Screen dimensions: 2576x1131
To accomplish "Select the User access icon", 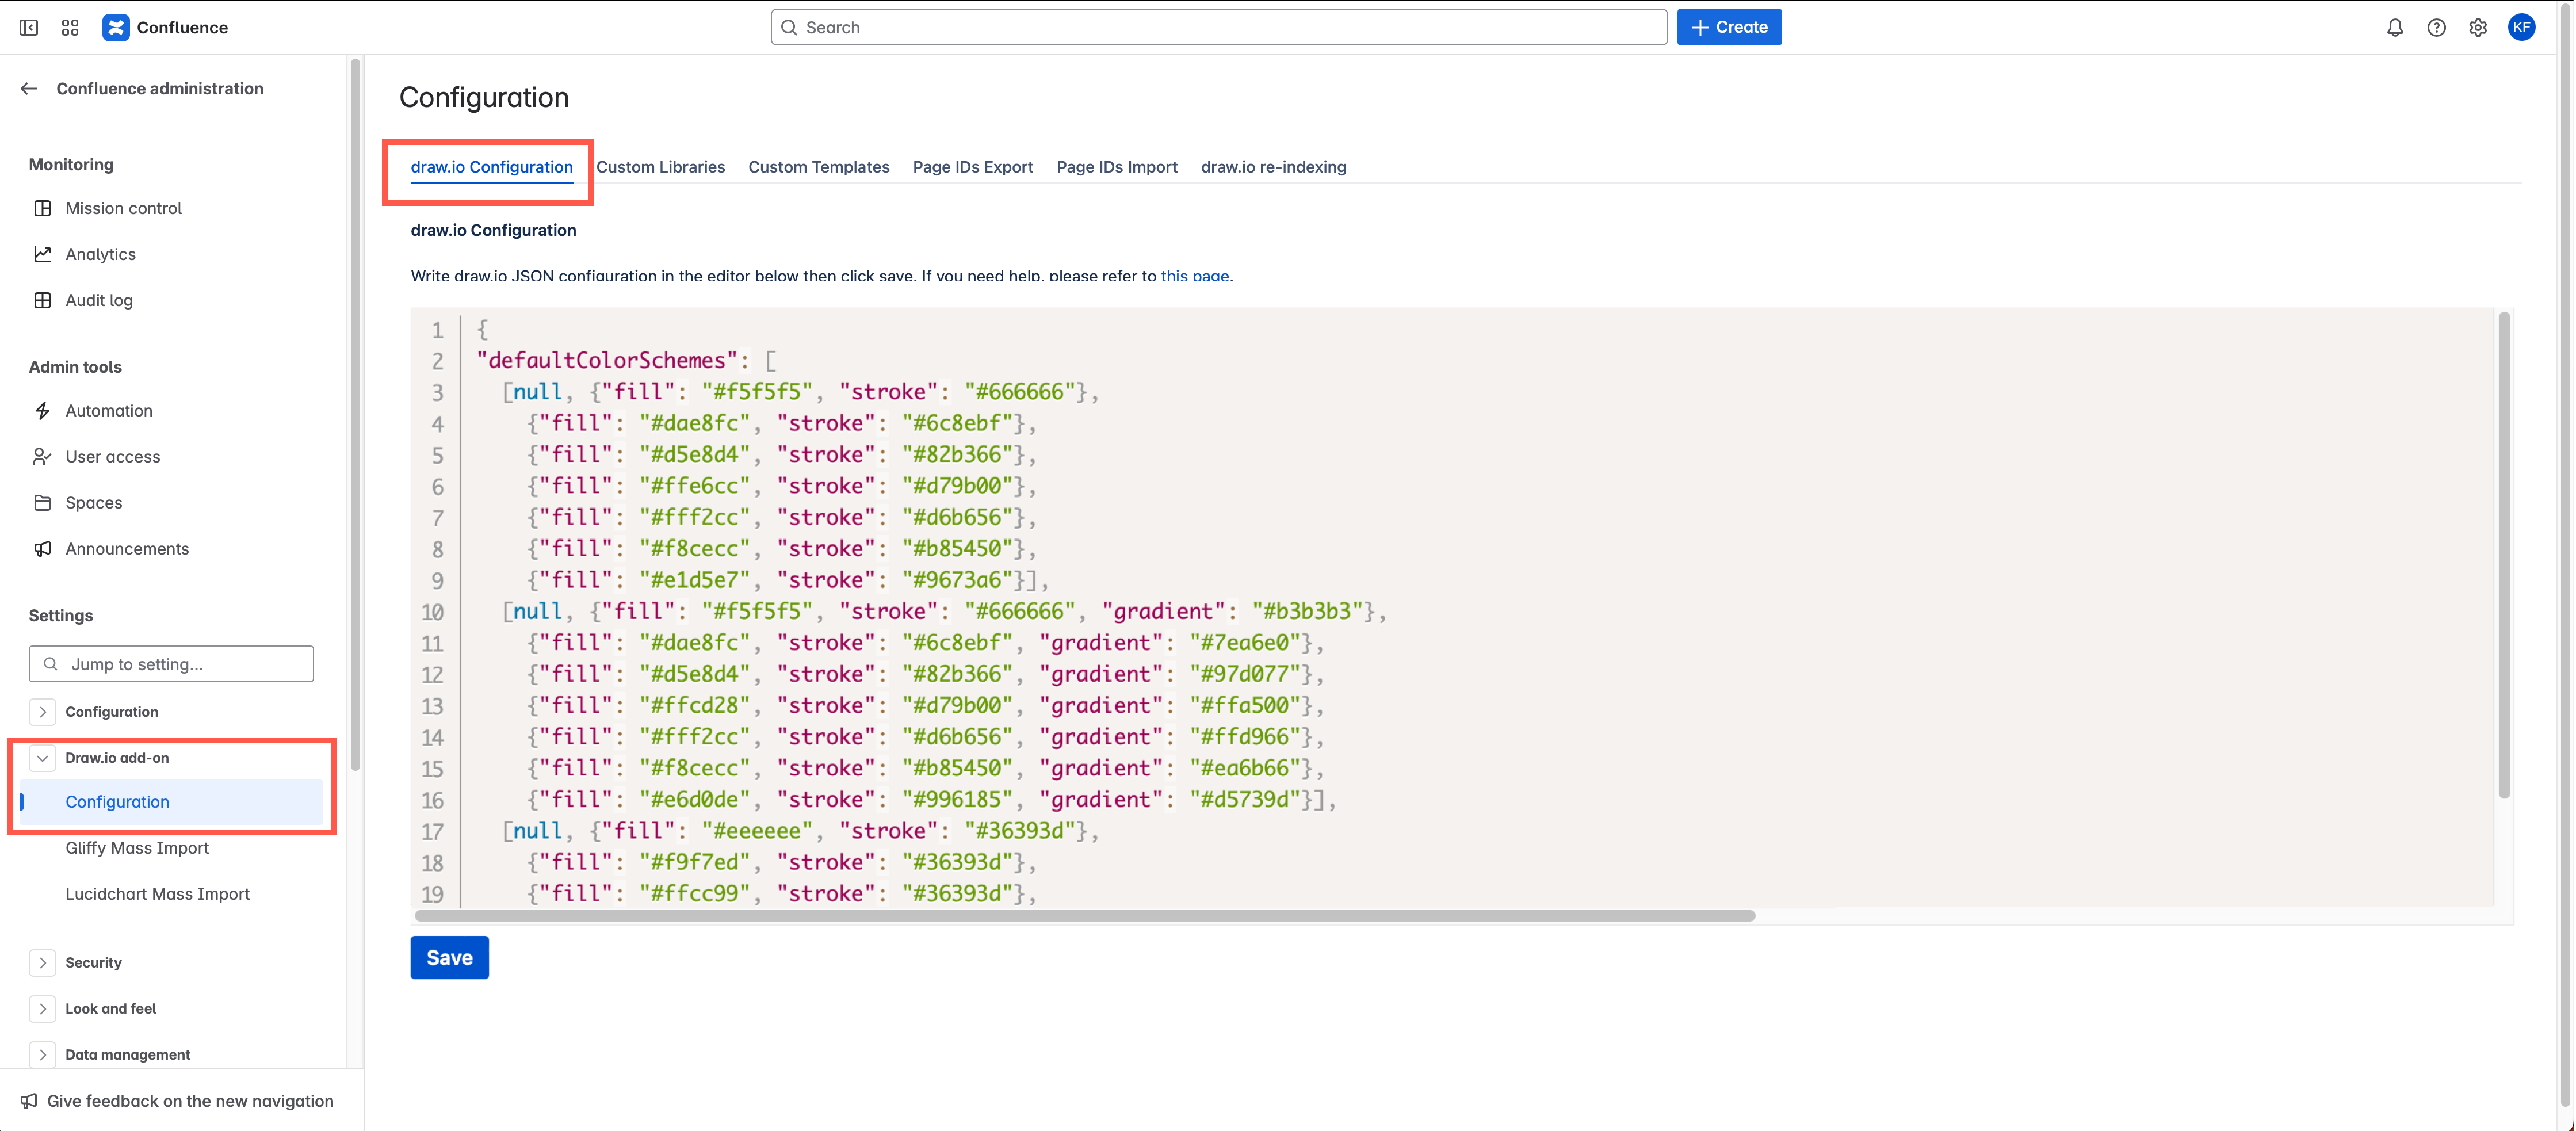I will (43, 456).
